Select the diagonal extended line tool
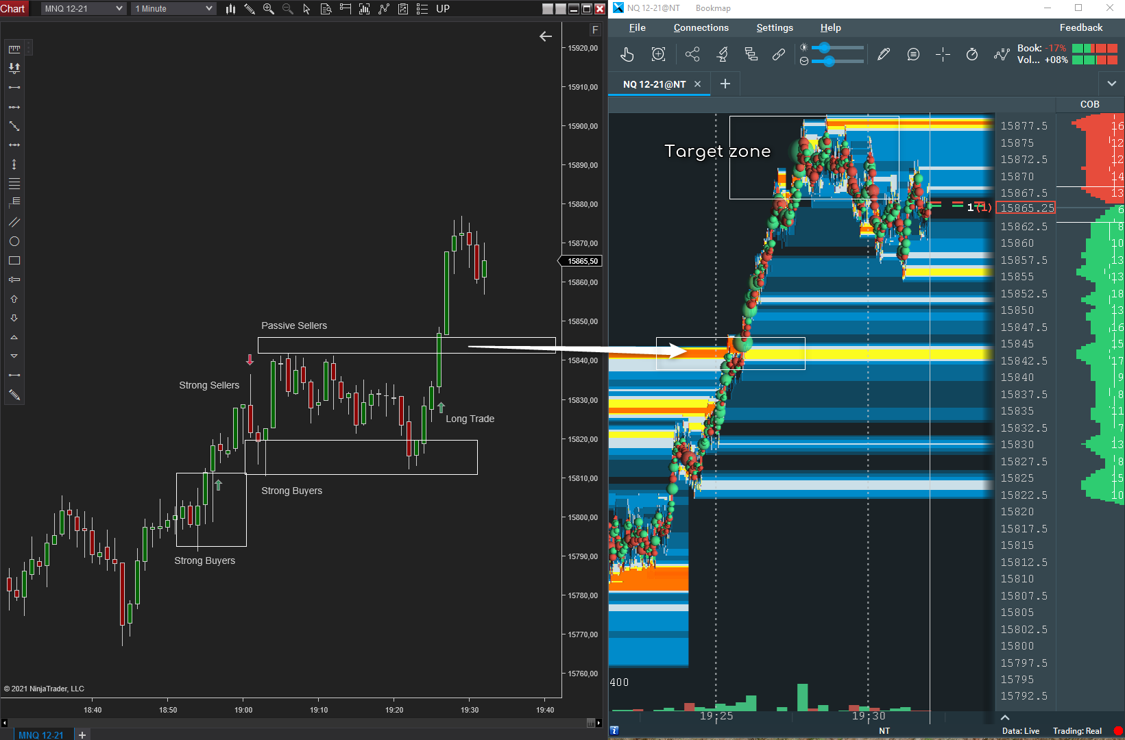The height and width of the screenshot is (740, 1125). (x=14, y=126)
